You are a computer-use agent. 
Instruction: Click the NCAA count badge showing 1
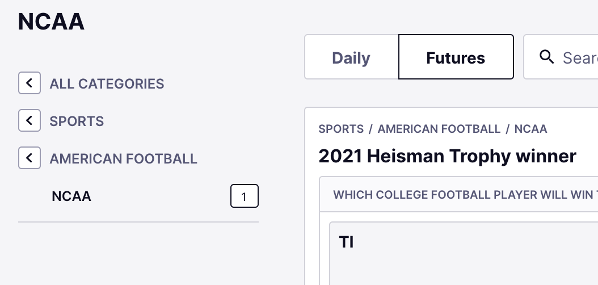click(x=244, y=196)
